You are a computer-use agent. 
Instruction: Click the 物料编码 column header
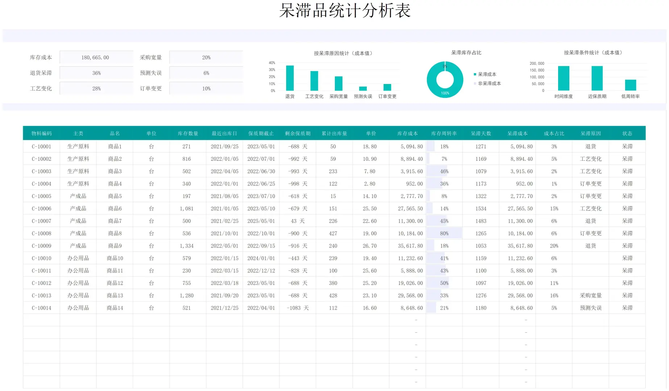pos(41,133)
